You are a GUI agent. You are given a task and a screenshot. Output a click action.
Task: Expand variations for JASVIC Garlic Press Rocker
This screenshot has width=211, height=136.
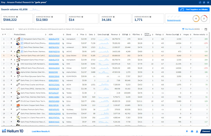click(15, 51)
